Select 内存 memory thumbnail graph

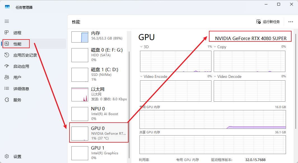click(80, 37)
